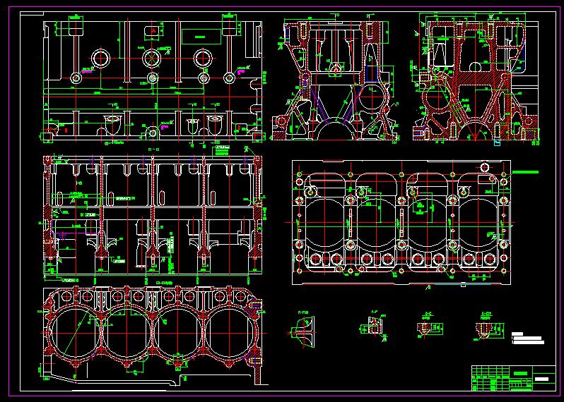The image size is (564, 402).
Task: Select the white name field inside the title block
Action: coord(541,379)
